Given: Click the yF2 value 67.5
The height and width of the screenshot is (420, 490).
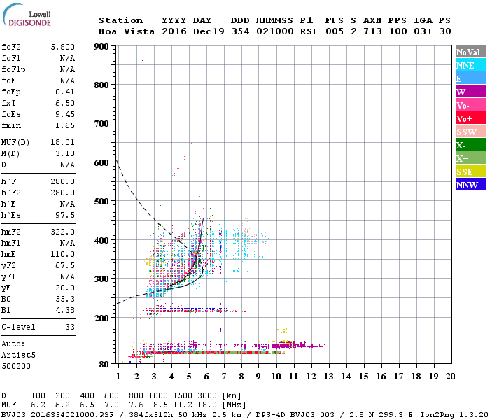Looking at the screenshot, I should tap(65, 265).
